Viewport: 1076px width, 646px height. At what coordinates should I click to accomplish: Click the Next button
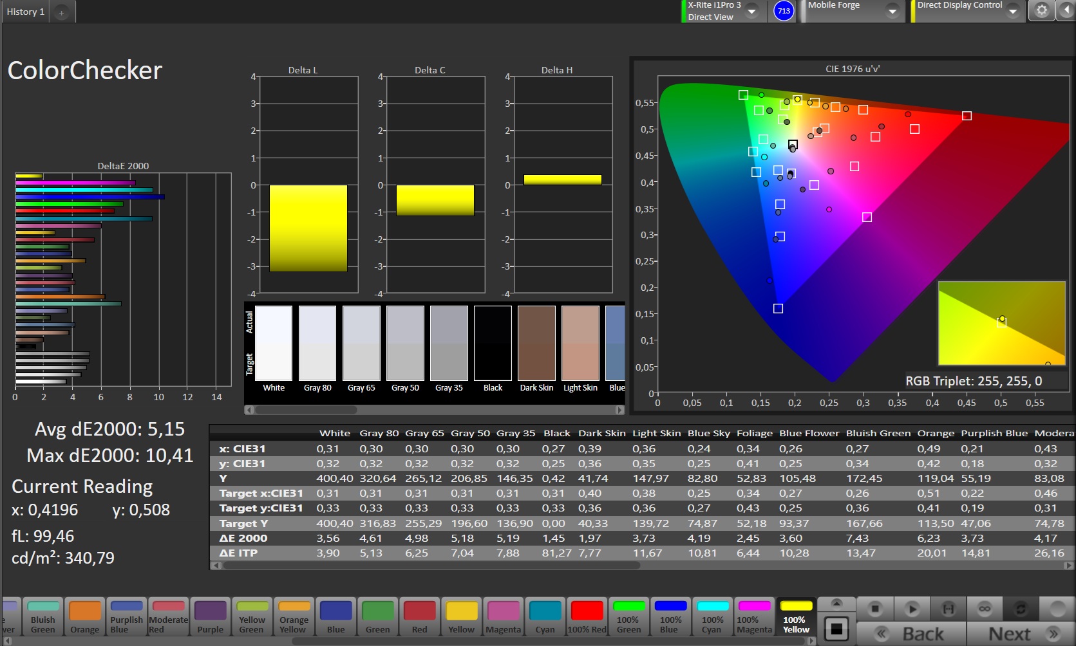click(1021, 634)
